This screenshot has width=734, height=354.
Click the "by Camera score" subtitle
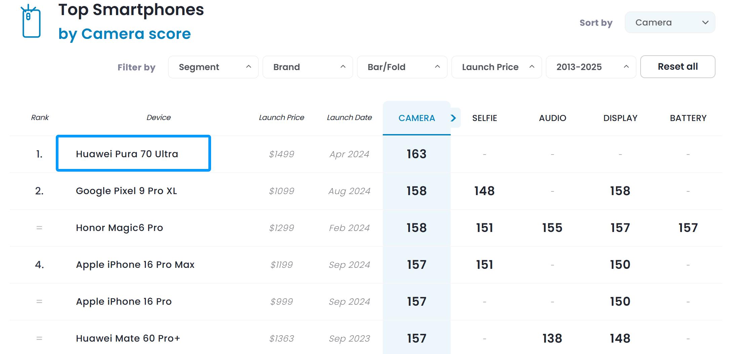pos(125,34)
